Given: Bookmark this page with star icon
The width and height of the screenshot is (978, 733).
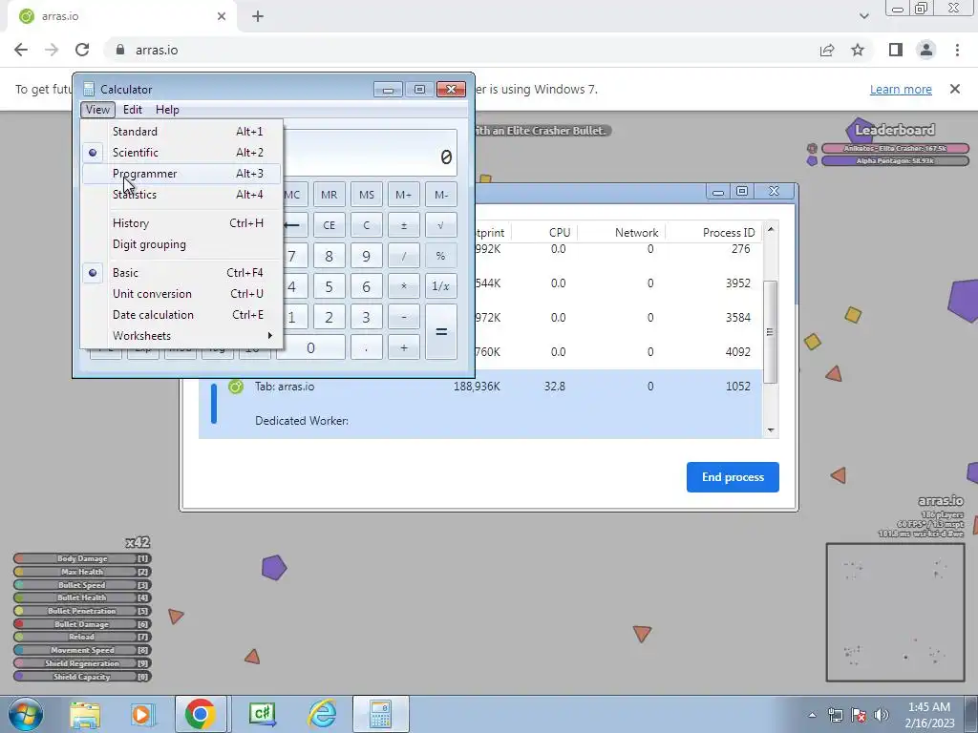Looking at the screenshot, I should [858, 50].
